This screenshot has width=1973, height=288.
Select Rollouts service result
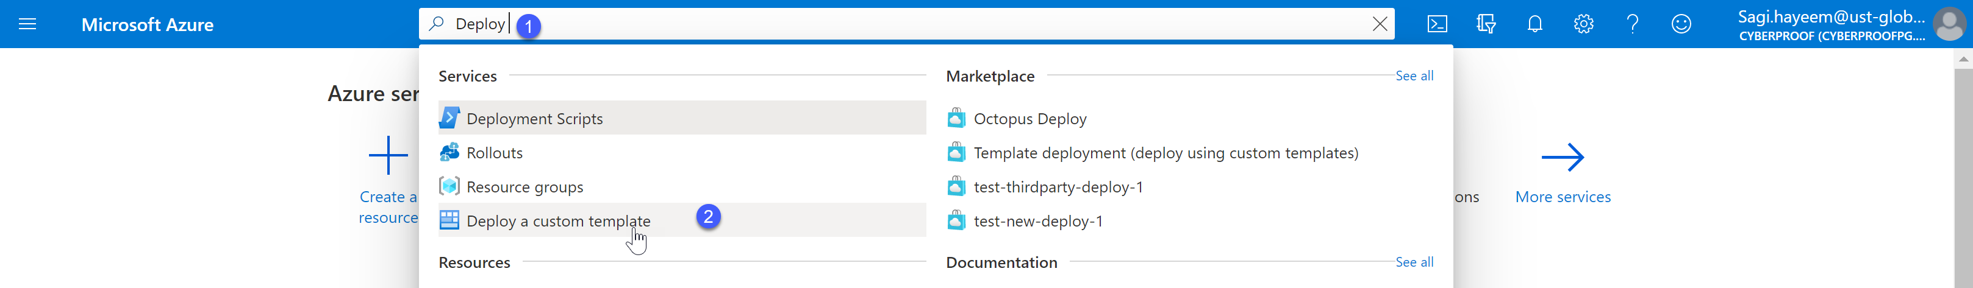click(682, 153)
